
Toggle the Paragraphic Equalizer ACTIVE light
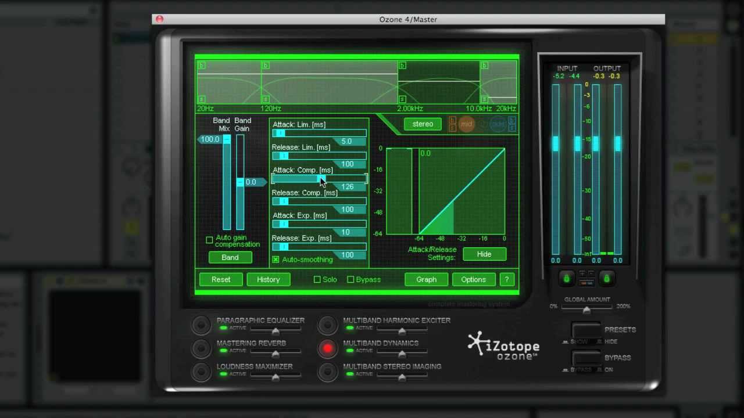[223, 328]
